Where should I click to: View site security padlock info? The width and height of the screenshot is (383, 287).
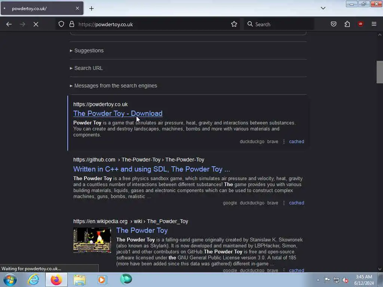(71, 24)
